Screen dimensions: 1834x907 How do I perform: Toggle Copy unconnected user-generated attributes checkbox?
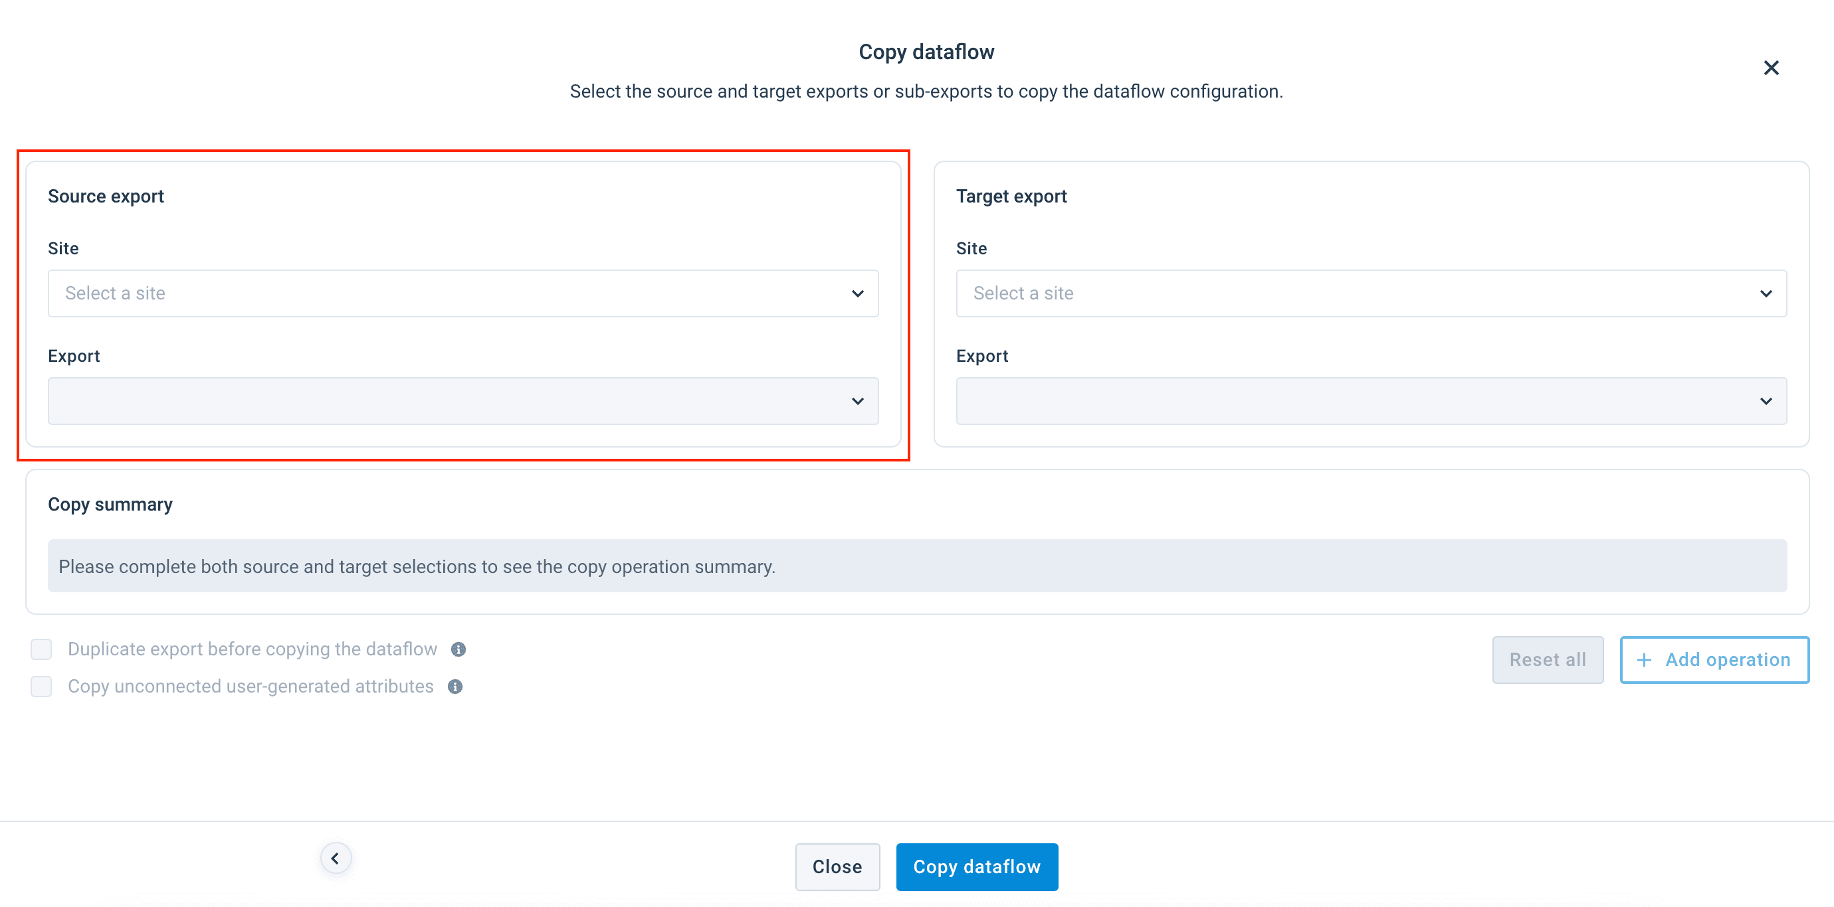pyautogui.click(x=41, y=687)
